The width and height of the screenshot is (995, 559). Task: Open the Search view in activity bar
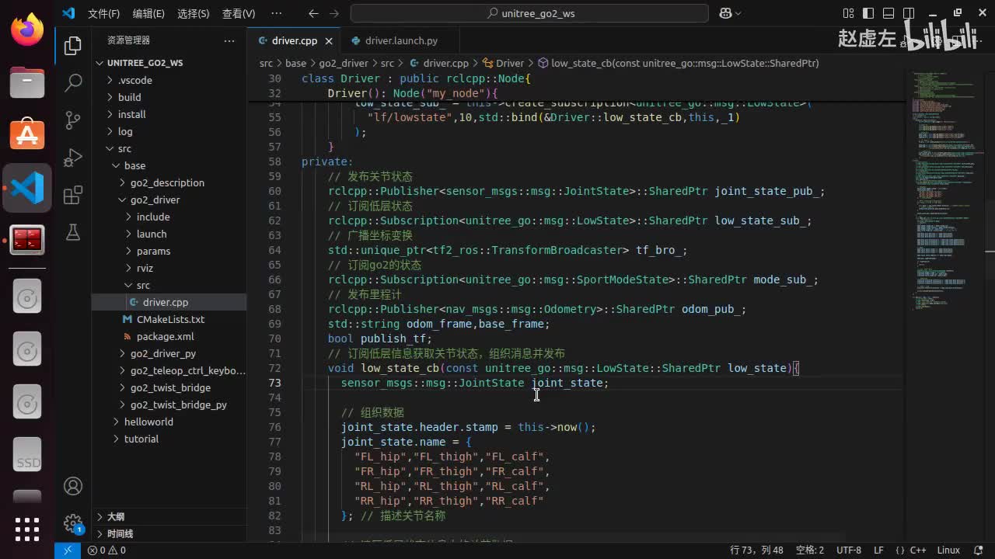[x=73, y=83]
